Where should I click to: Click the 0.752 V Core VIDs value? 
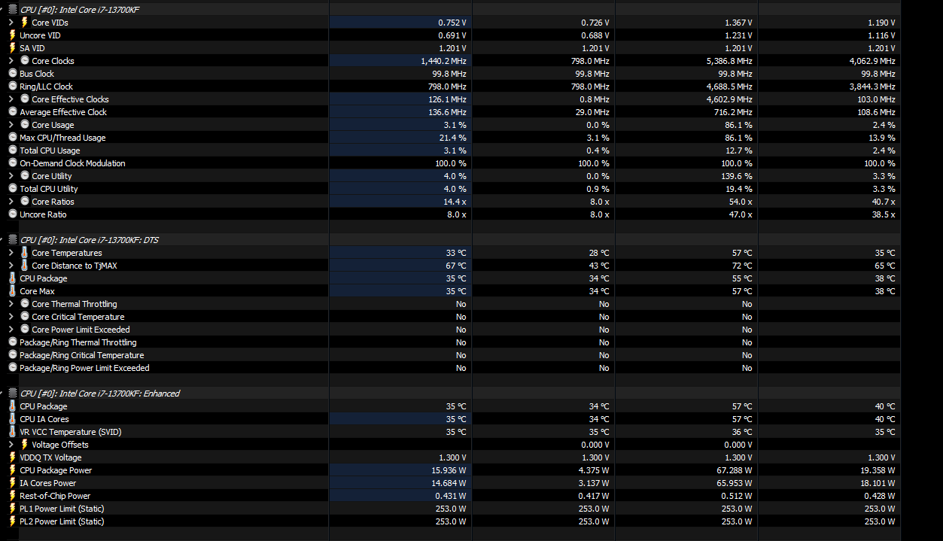(x=452, y=23)
